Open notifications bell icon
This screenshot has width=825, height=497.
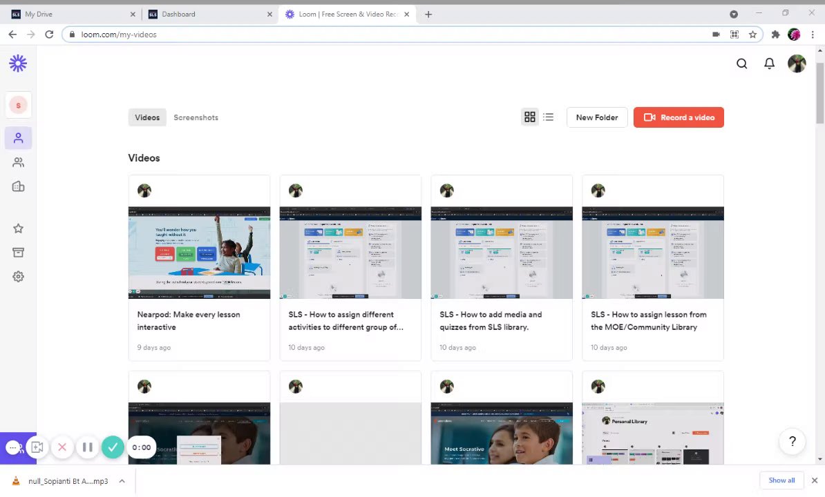click(x=769, y=64)
